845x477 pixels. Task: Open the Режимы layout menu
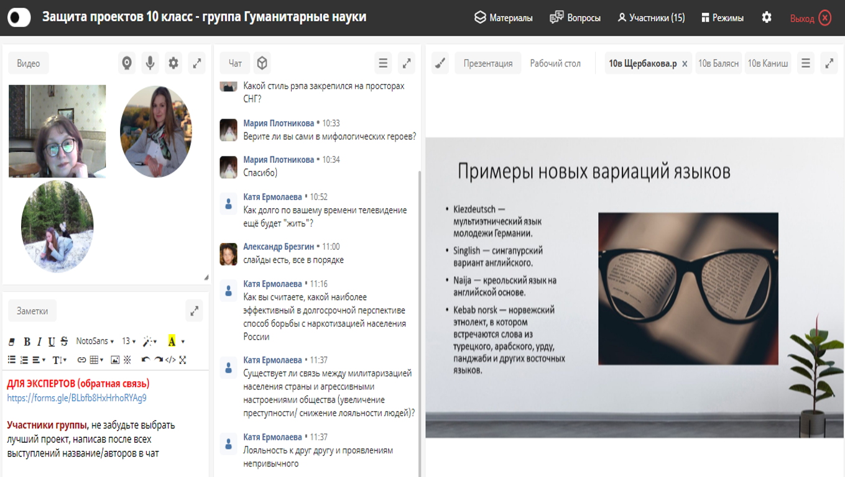[722, 18]
